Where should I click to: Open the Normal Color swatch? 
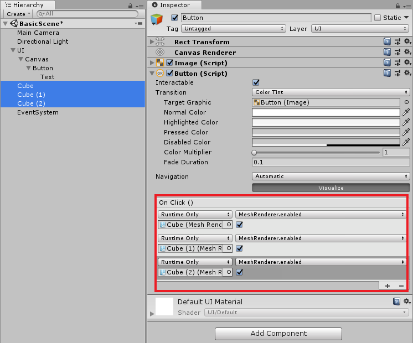pos(326,112)
